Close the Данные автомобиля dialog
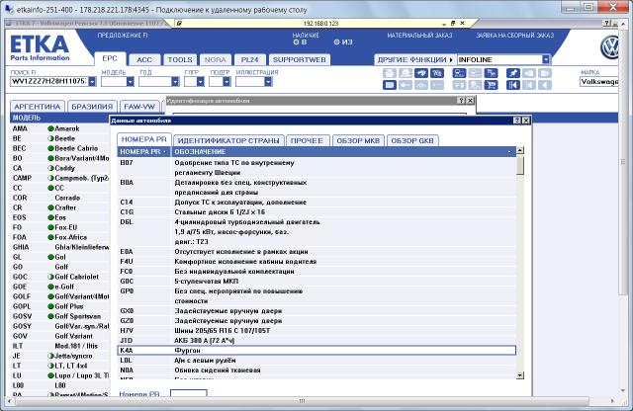 [525, 121]
